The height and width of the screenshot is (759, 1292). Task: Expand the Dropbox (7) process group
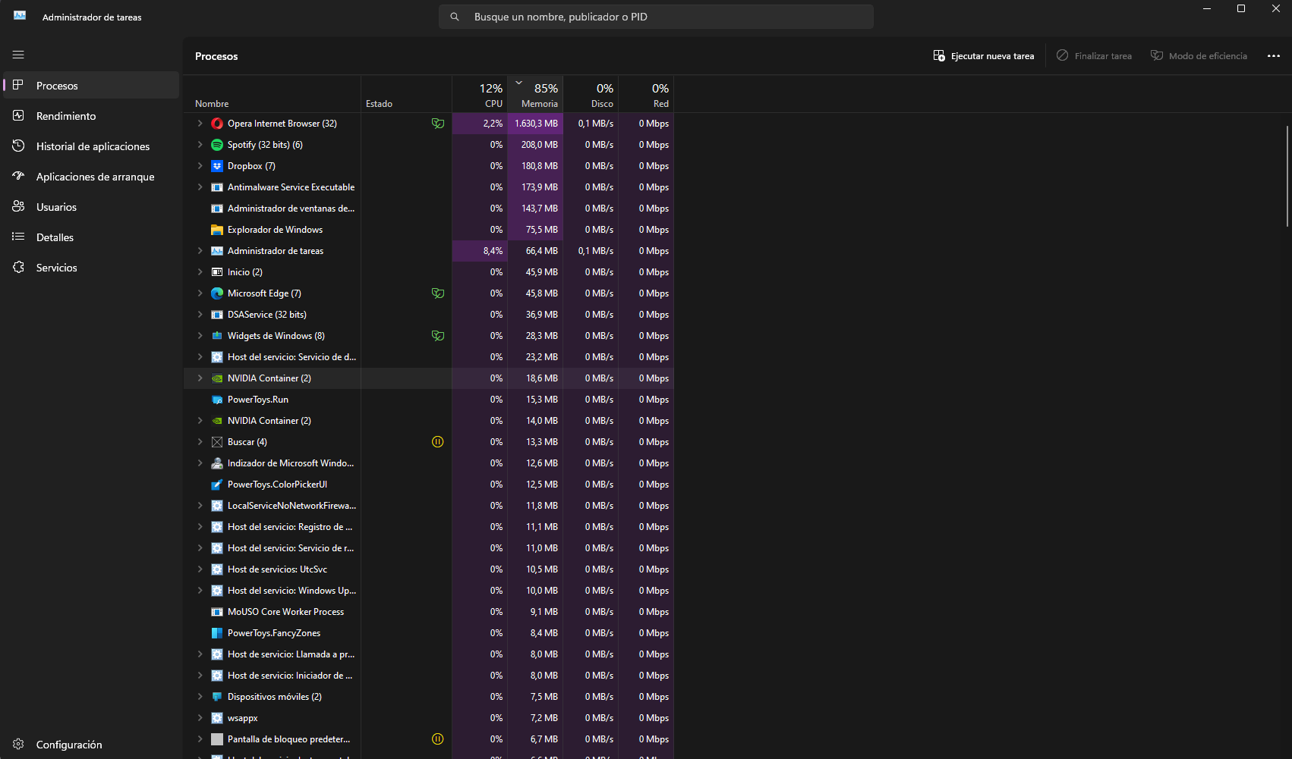[x=200, y=166]
